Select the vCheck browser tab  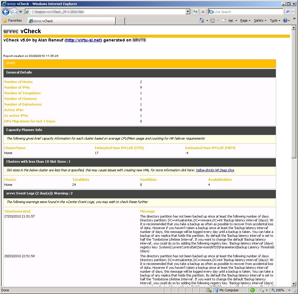[x=71, y=21]
